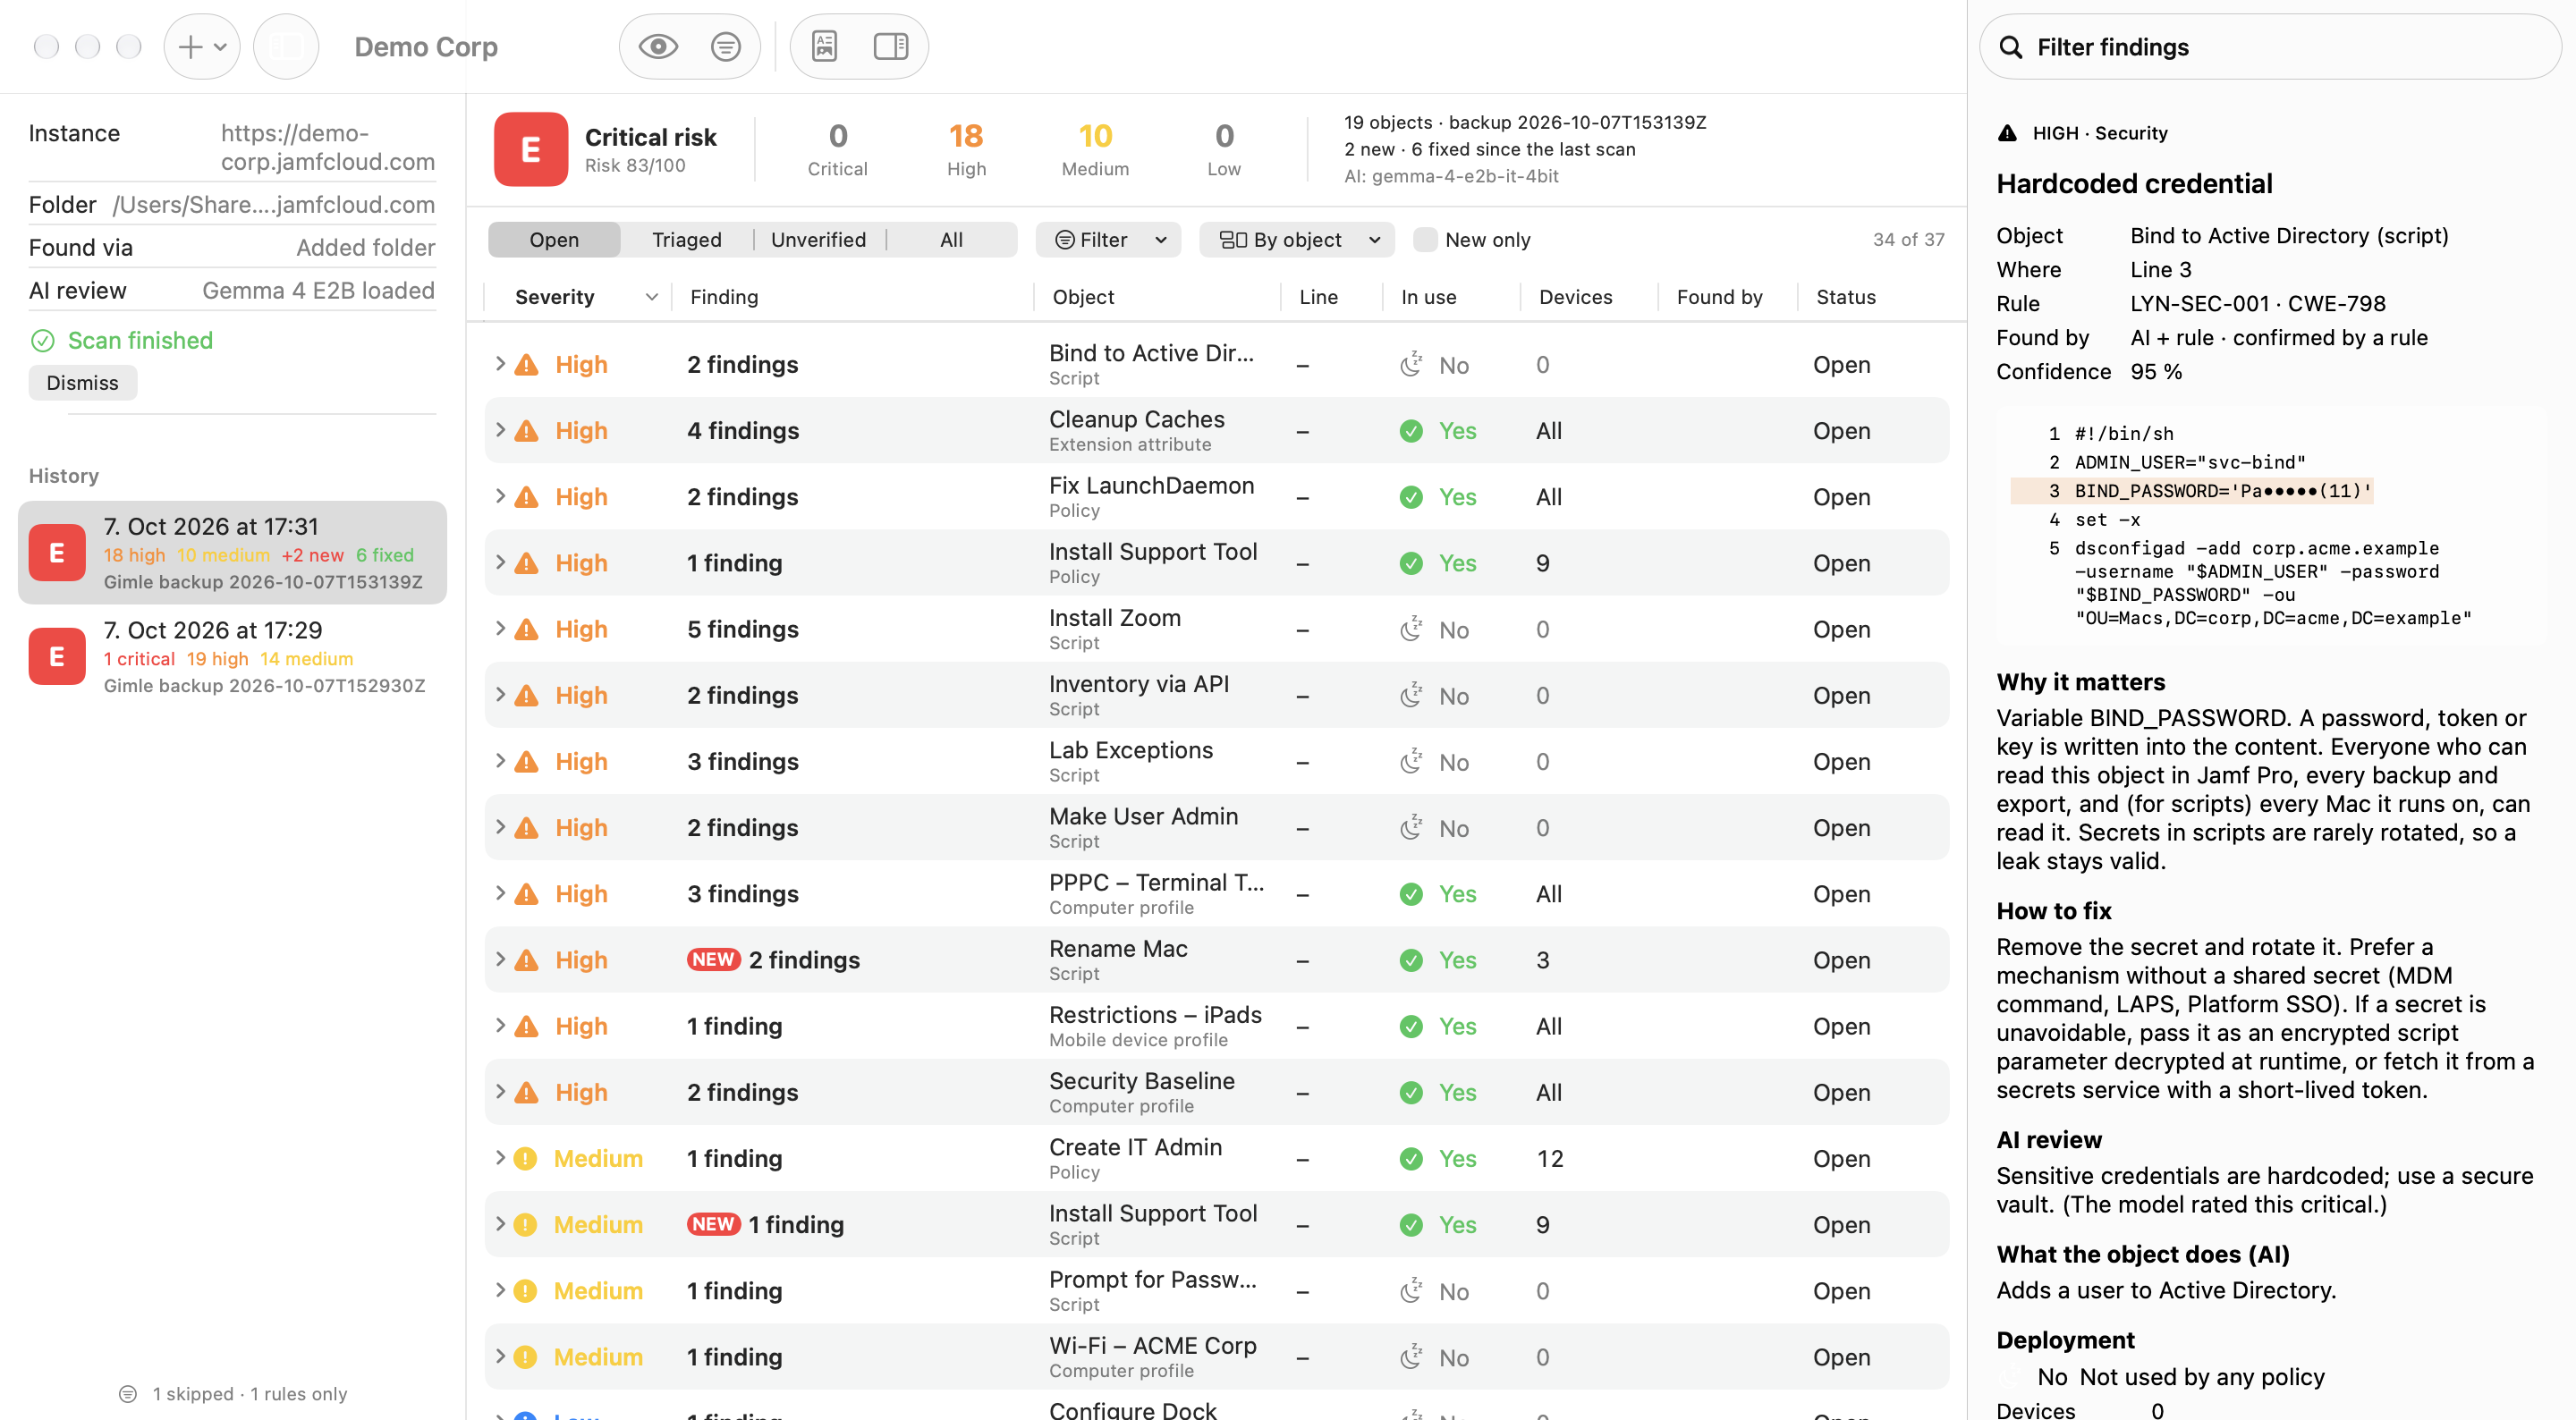Screen dimensions: 2576x1420
Task: Switch to the Triaged tab
Action: [x=686, y=240]
